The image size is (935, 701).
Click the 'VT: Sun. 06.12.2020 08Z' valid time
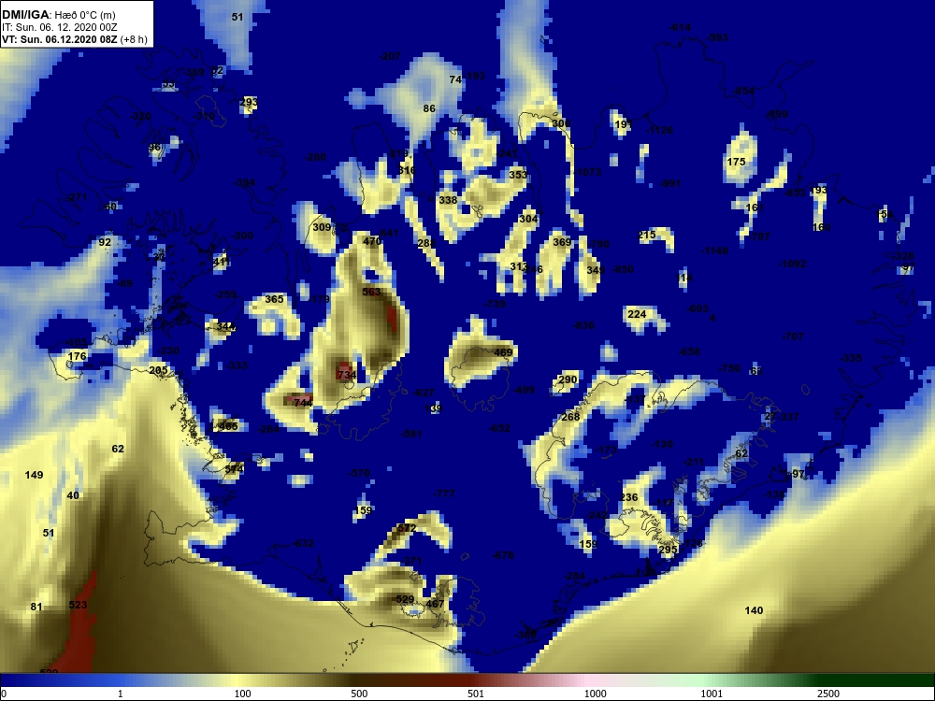click(60, 39)
